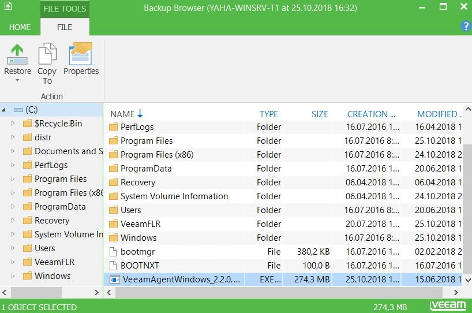Screen dimensions: 472x313
Task: Maximize the Backup Browser window
Action: (443, 6)
